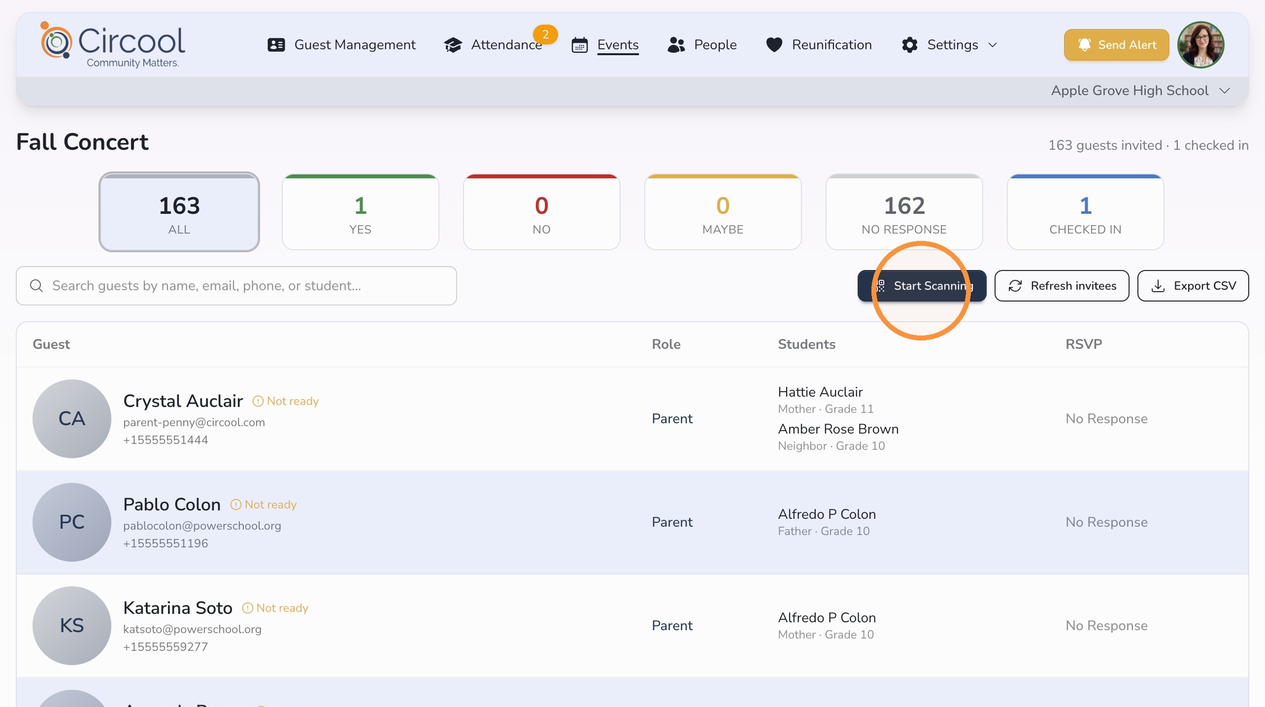Image resolution: width=1265 pixels, height=707 pixels.
Task: Expand the Settings dropdown chevron
Action: click(x=993, y=45)
